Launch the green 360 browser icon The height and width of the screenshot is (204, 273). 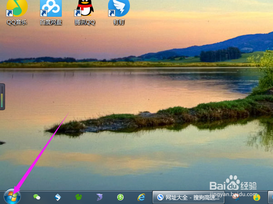point(120,197)
